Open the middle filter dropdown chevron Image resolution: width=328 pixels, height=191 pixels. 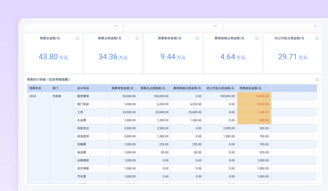(215, 26)
